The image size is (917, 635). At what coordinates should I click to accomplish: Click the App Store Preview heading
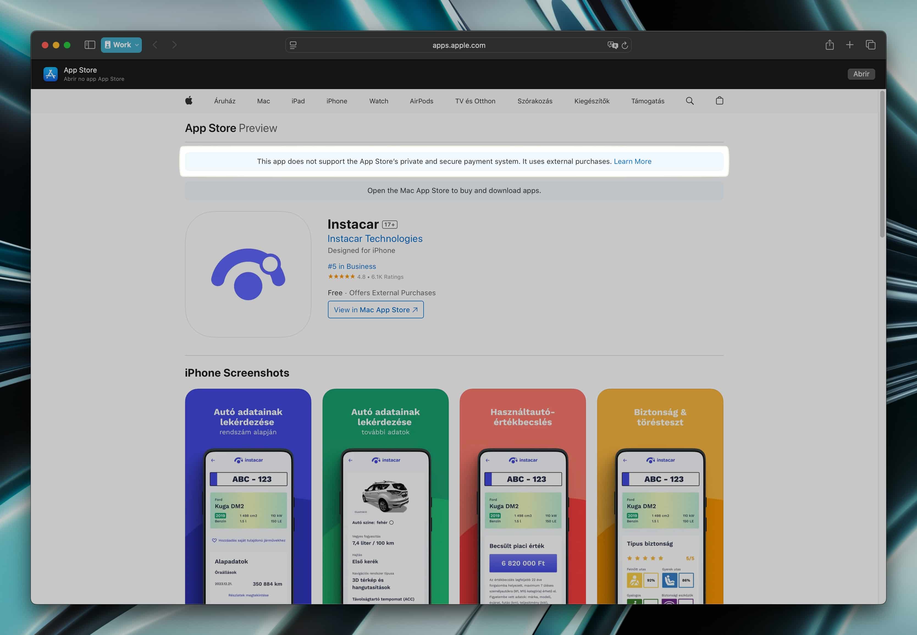pyautogui.click(x=231, y=128)
